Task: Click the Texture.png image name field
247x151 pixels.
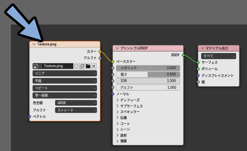Action: 58,66
